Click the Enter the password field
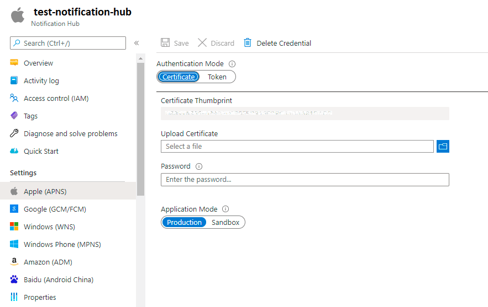 point(305,180)
